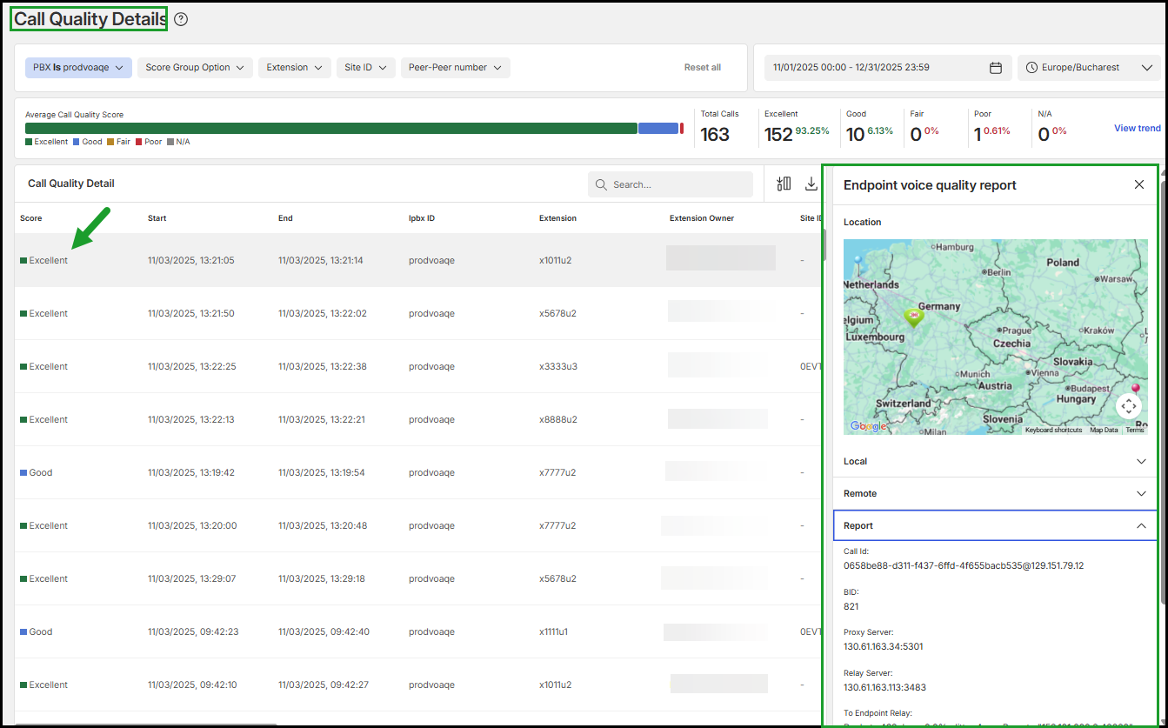Open the column settings icon
Image resolution: width=1168 pixels, height=728 pixels.
point(784,184)
